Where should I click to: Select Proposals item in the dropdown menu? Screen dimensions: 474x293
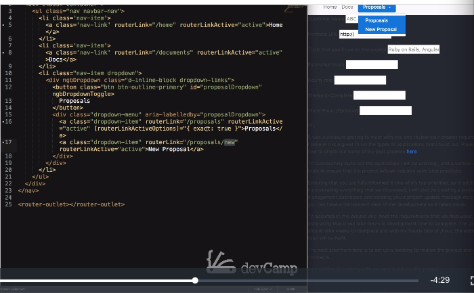point(376,20)
